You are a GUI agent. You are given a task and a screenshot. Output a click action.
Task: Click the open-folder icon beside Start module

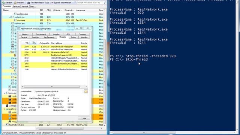coord(86,91)
